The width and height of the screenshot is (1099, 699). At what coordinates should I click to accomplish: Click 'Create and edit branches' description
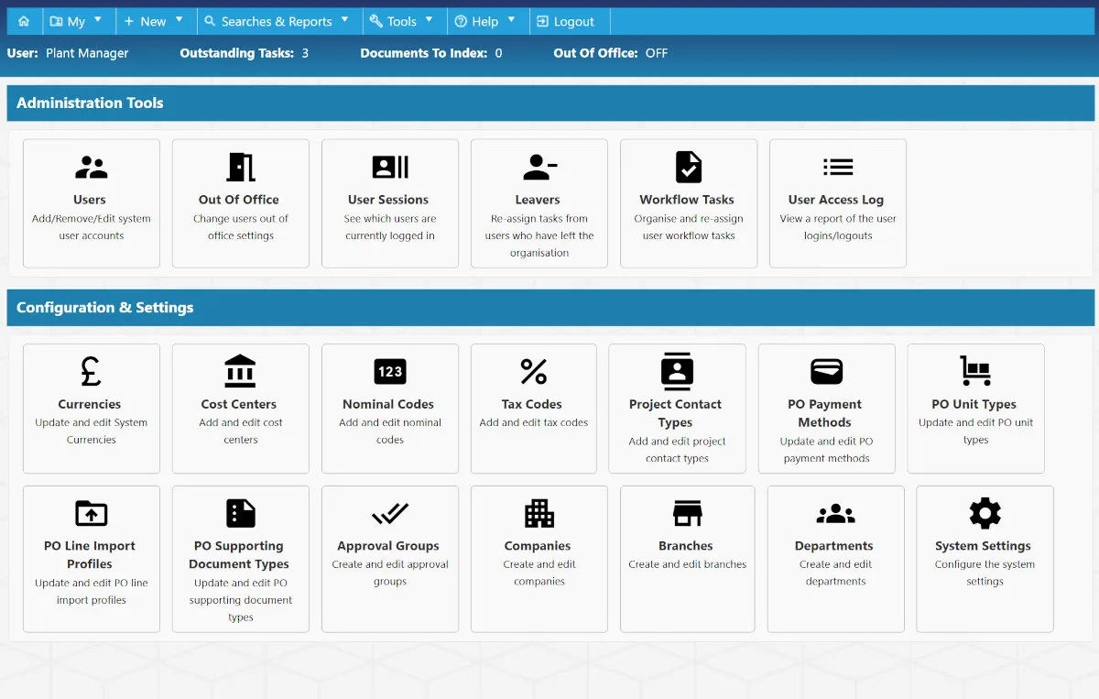tap(688, 564)
